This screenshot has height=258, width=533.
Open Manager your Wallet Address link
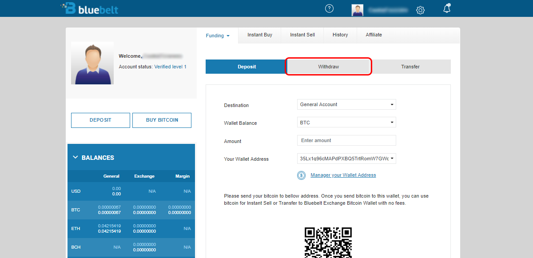pyautogui.click(x=343, y=175)
